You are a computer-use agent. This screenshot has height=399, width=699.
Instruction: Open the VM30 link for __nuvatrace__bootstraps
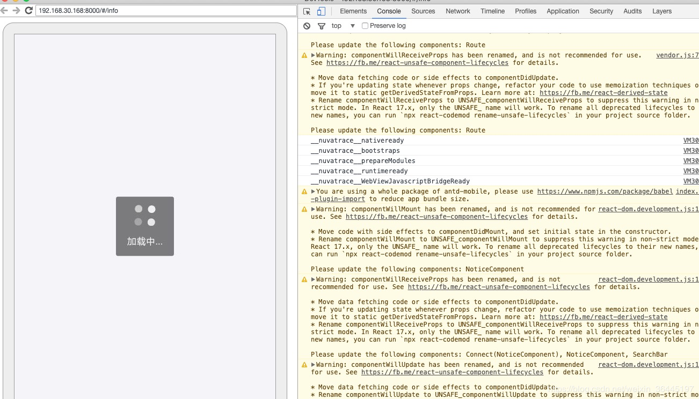(691, 151)
